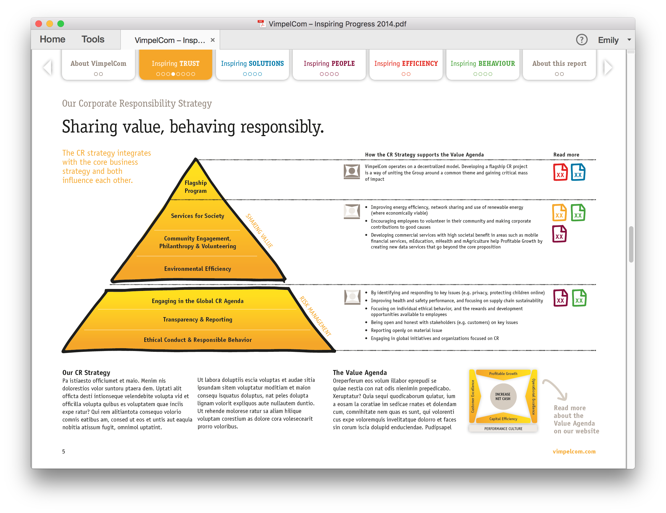666x513 pixels.
Task: Close the VimpelCom document tab
Action: pos(212,40)
